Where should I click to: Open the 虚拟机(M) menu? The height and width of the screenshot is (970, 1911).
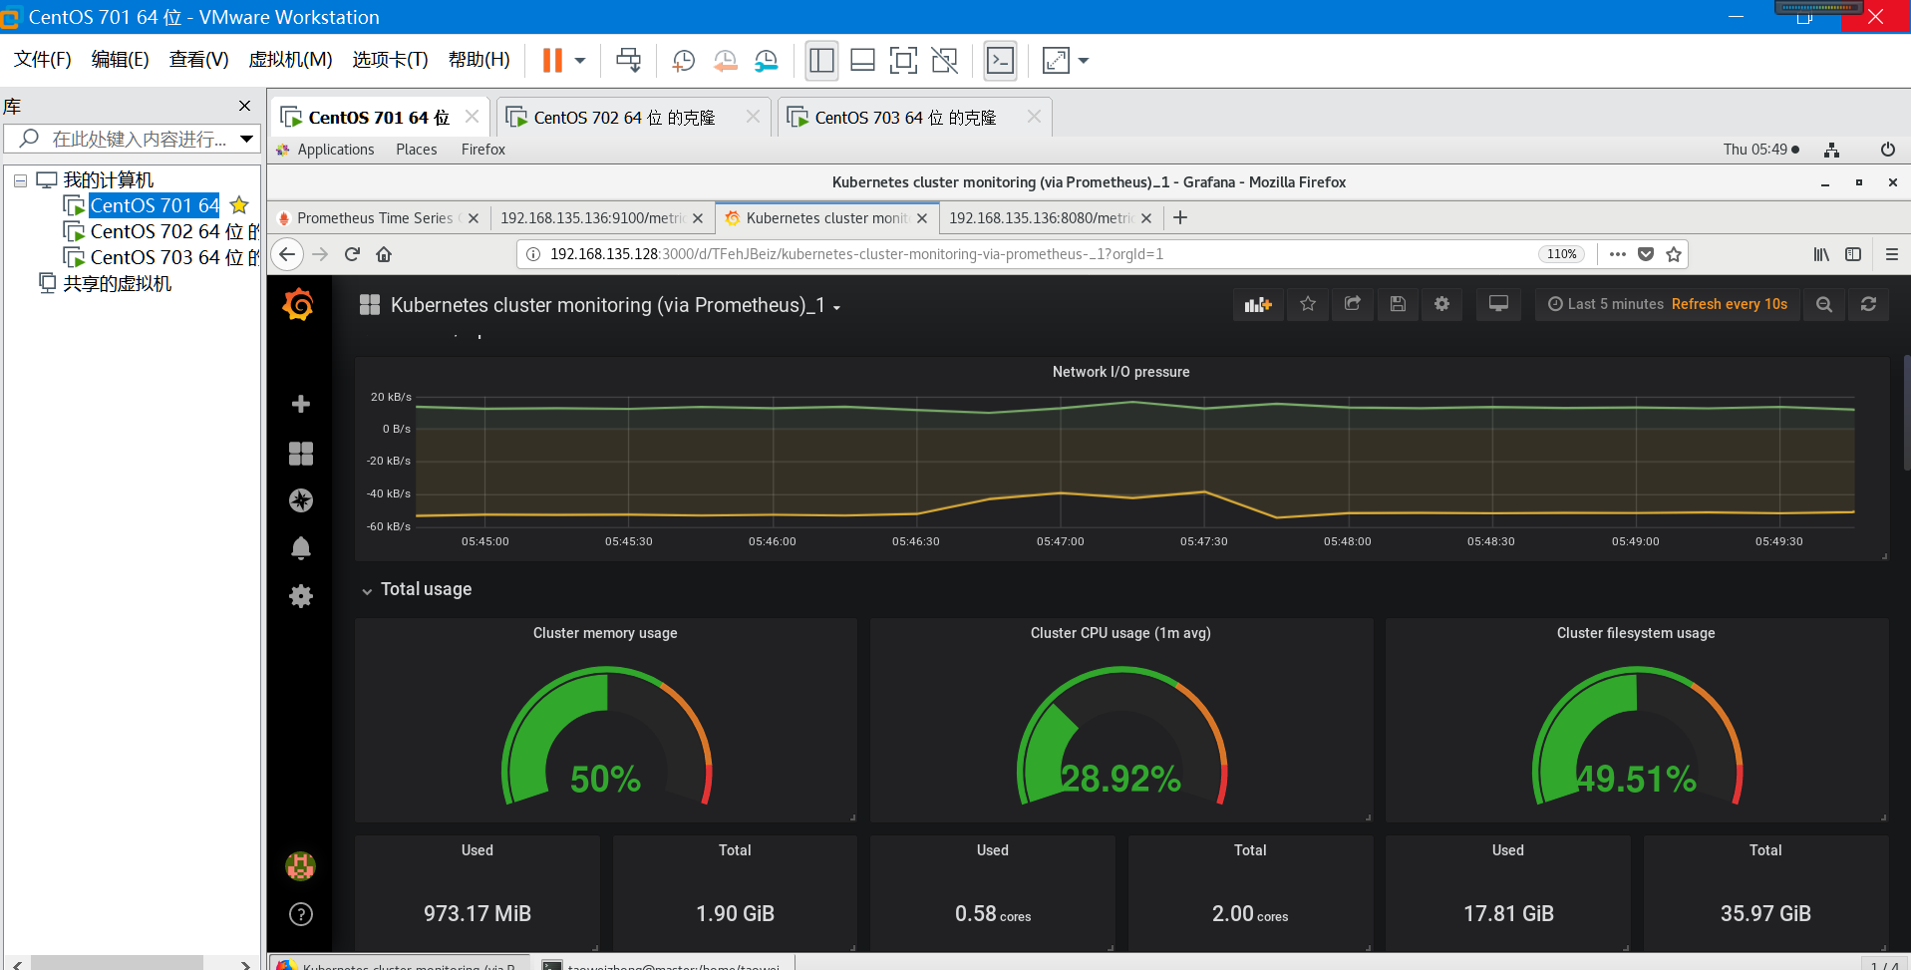tap(290, 60)
